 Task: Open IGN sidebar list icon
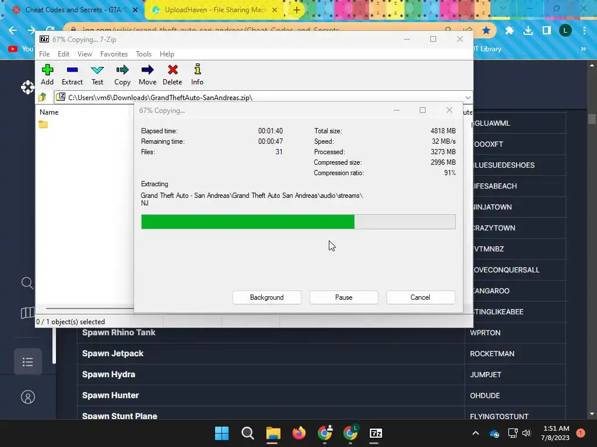coord(27,362)
